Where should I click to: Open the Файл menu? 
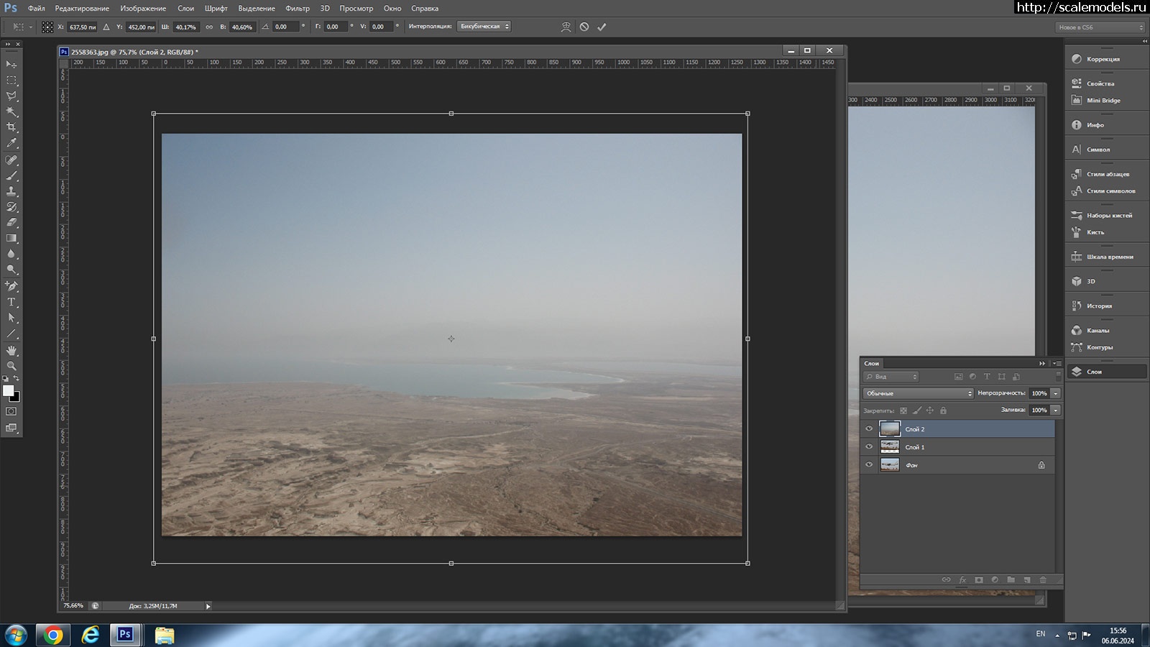tap(36, 9)
